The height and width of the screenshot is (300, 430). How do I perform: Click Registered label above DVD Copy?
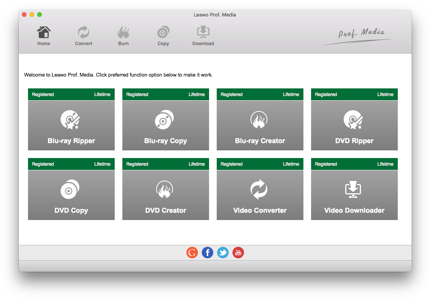point(43,164)
